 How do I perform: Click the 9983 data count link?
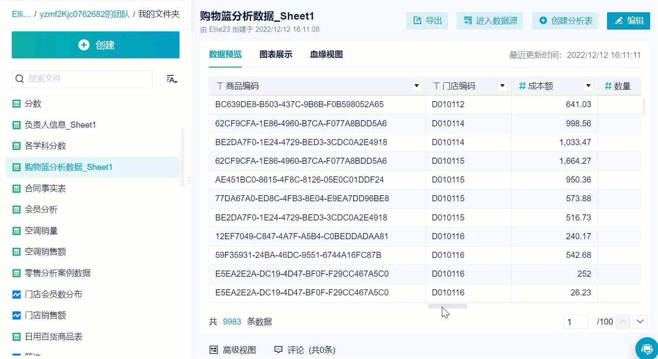[x=231, y=322]
